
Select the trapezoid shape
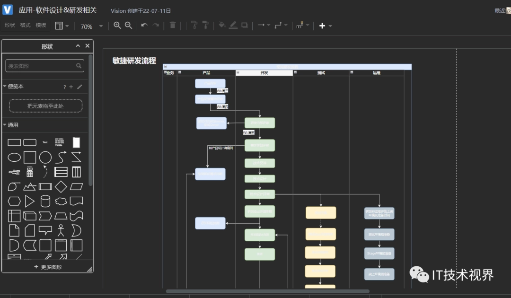[61, 216]
